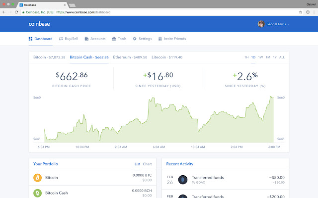Image resolution: width=318 pixels, height=198 pixels.
Task: Click the Invite Friends gift icon
Action: [160, 39]
